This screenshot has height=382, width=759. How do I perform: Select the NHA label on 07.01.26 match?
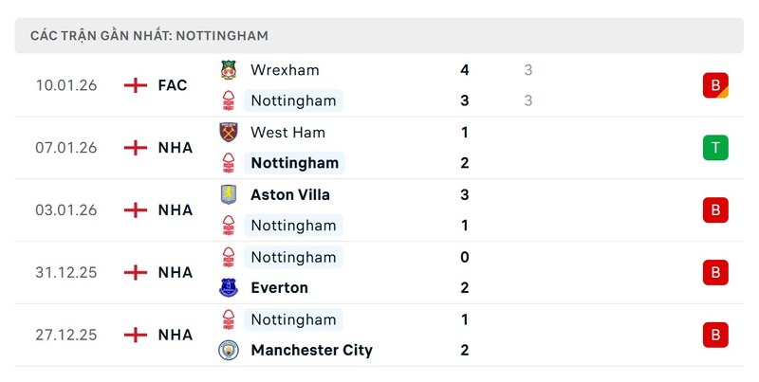pyautogui.click(x=176, y=148)
